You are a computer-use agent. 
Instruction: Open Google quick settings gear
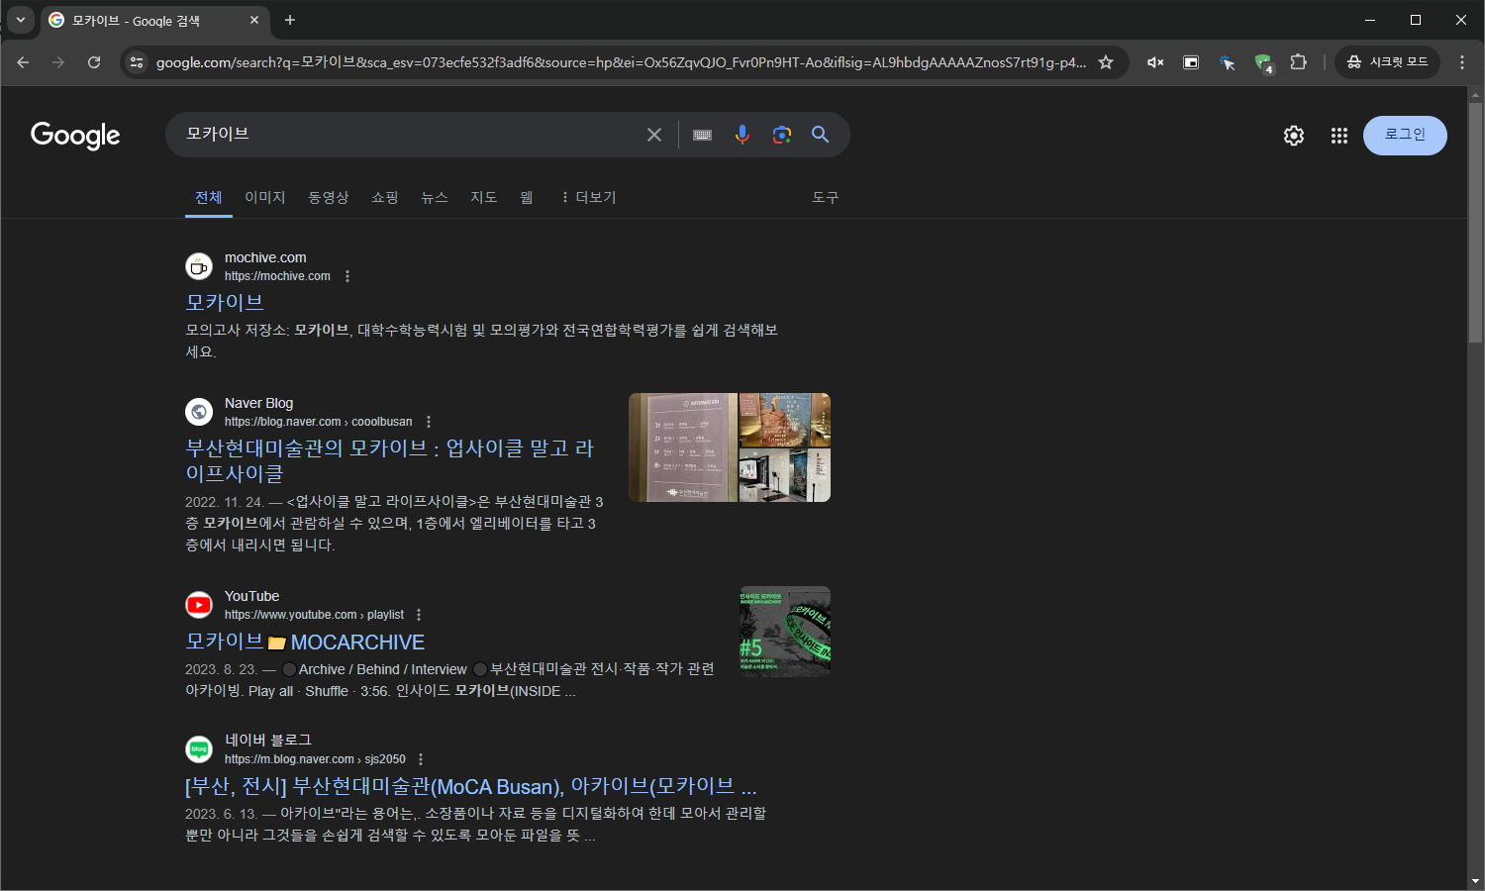click(x=1294, y=136)
